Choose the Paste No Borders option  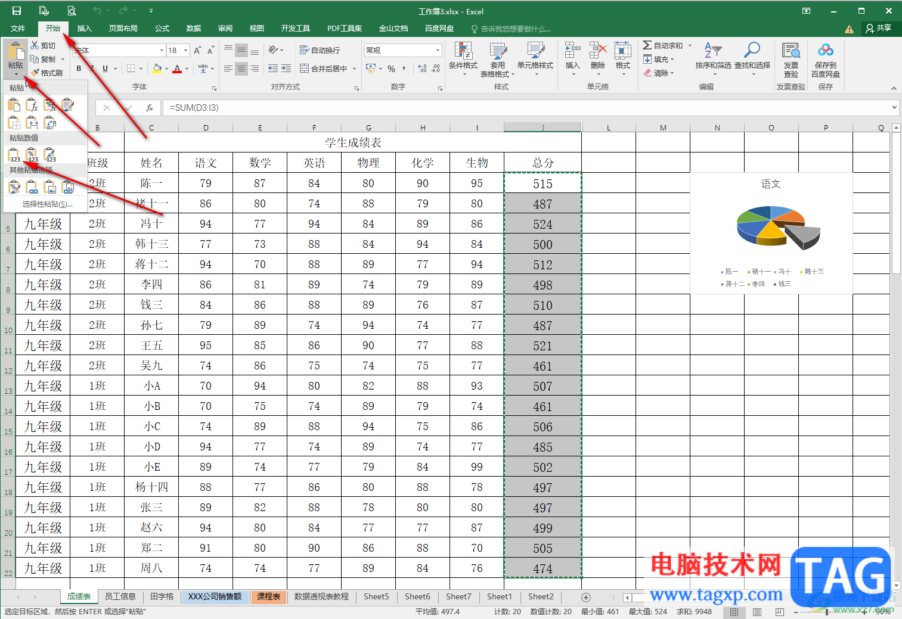pos(15,123)
